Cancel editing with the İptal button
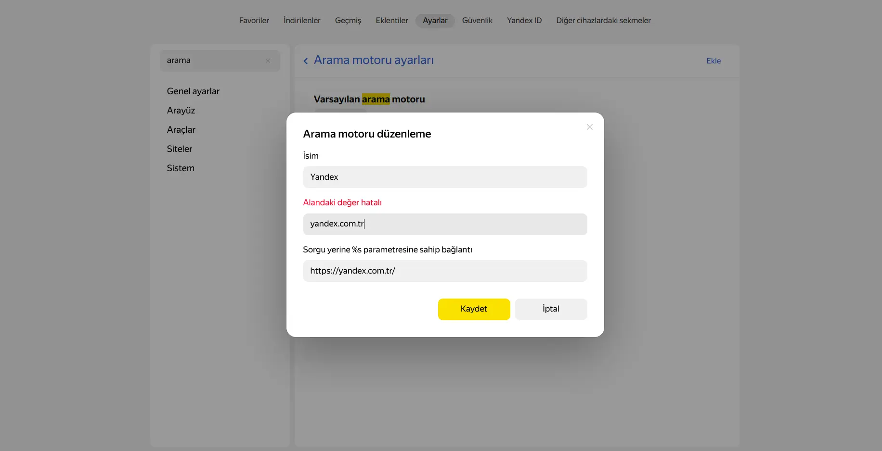The width and height of the screenshot is (882, 451). tap(551, 309)
